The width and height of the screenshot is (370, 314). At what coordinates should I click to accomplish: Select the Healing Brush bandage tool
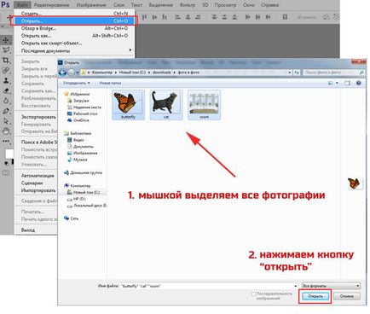coord(6,70)
